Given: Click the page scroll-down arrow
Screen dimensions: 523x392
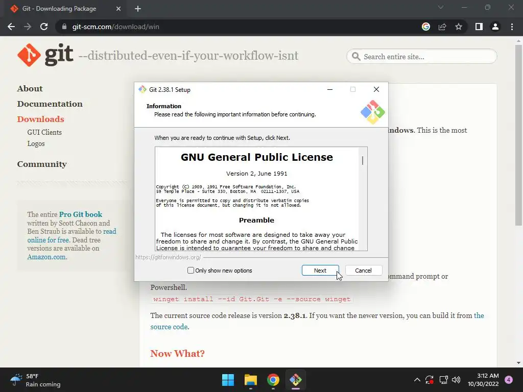Looking at the screenshot, I should point(518,363).
